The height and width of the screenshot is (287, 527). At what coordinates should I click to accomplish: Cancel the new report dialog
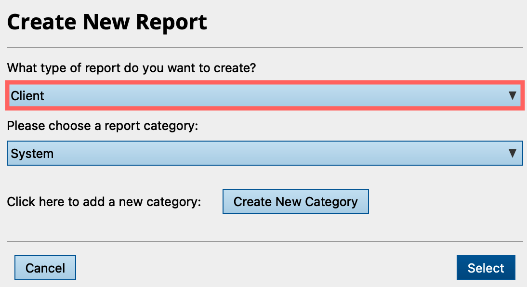click(x=45, y=268)
